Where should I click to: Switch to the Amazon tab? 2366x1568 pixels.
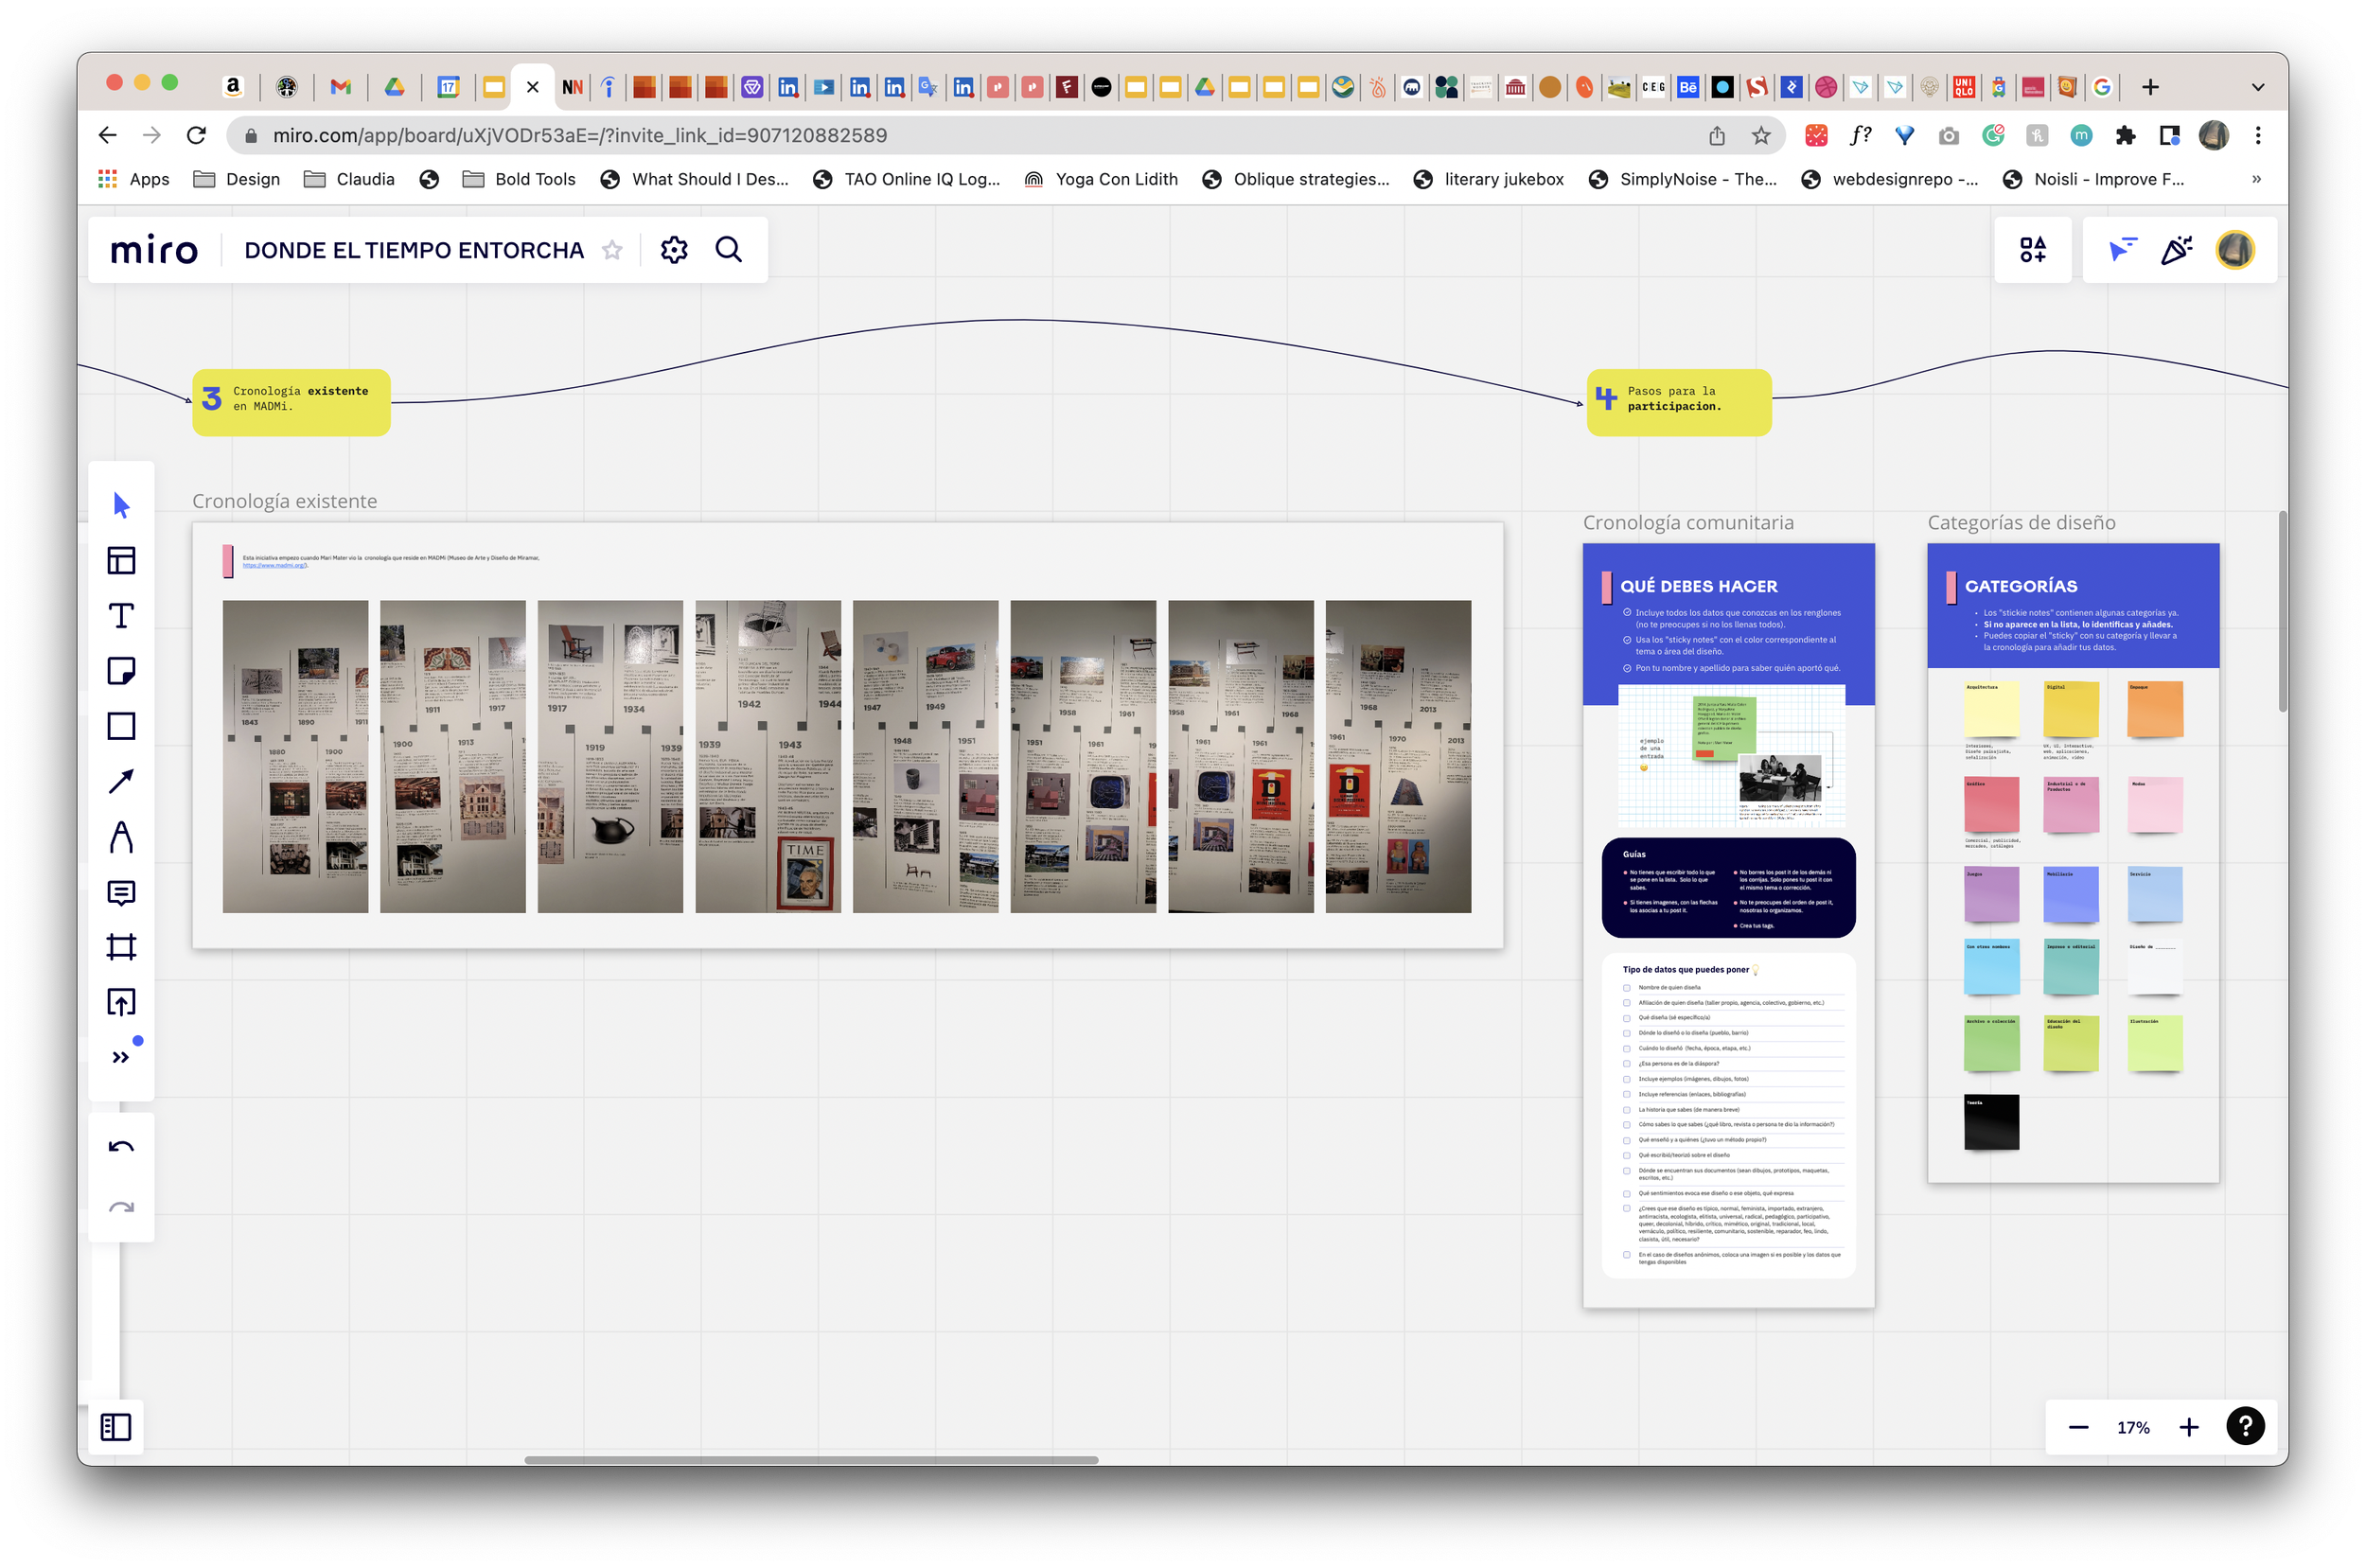pos(232,87)
